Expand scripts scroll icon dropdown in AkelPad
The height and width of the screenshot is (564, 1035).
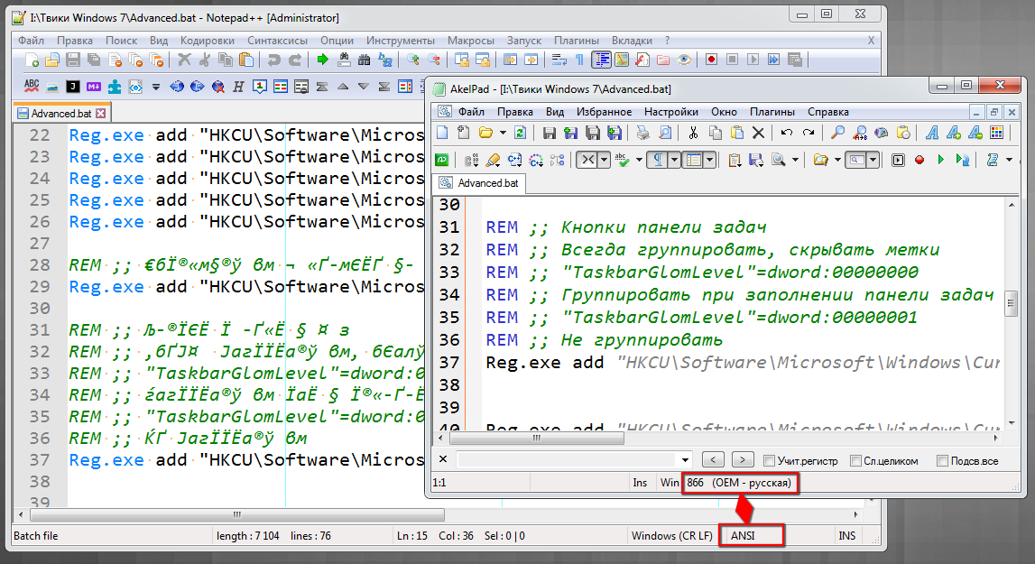(x=1009, y=160)
